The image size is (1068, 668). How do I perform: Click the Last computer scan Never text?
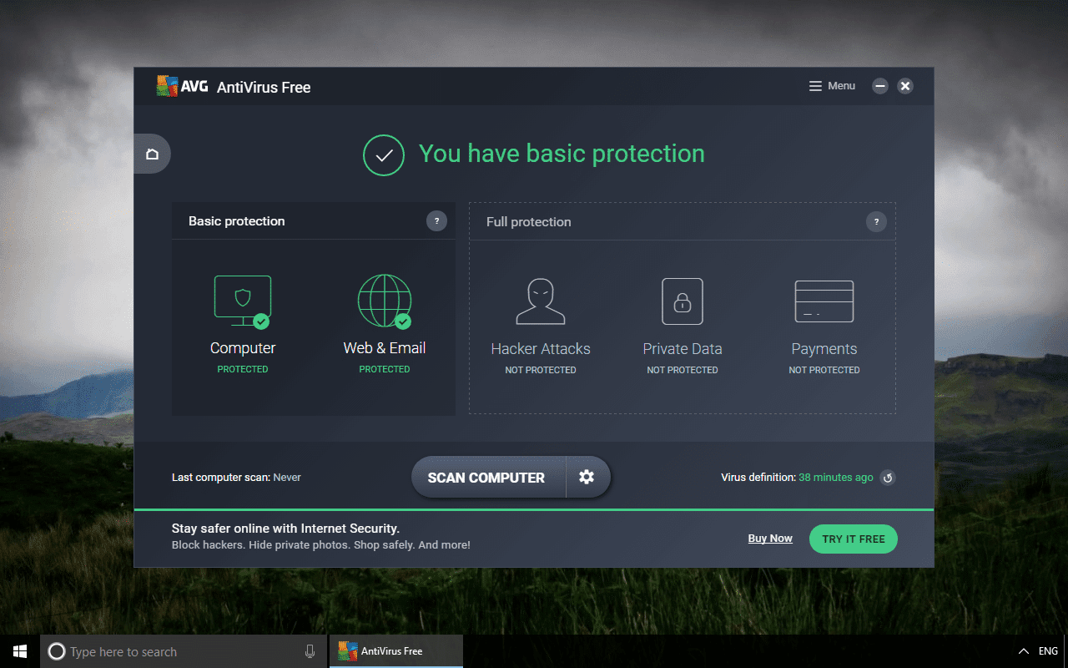[236, 478]
